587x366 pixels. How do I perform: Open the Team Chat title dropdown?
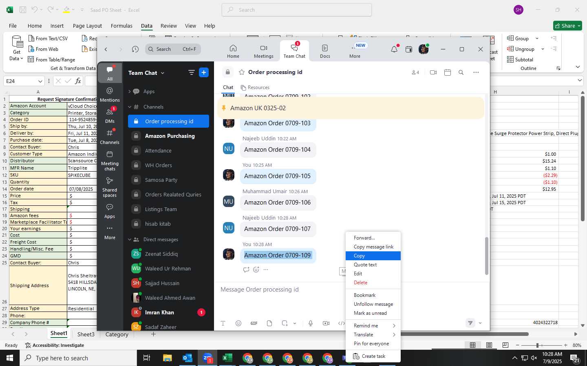[163, 73]
